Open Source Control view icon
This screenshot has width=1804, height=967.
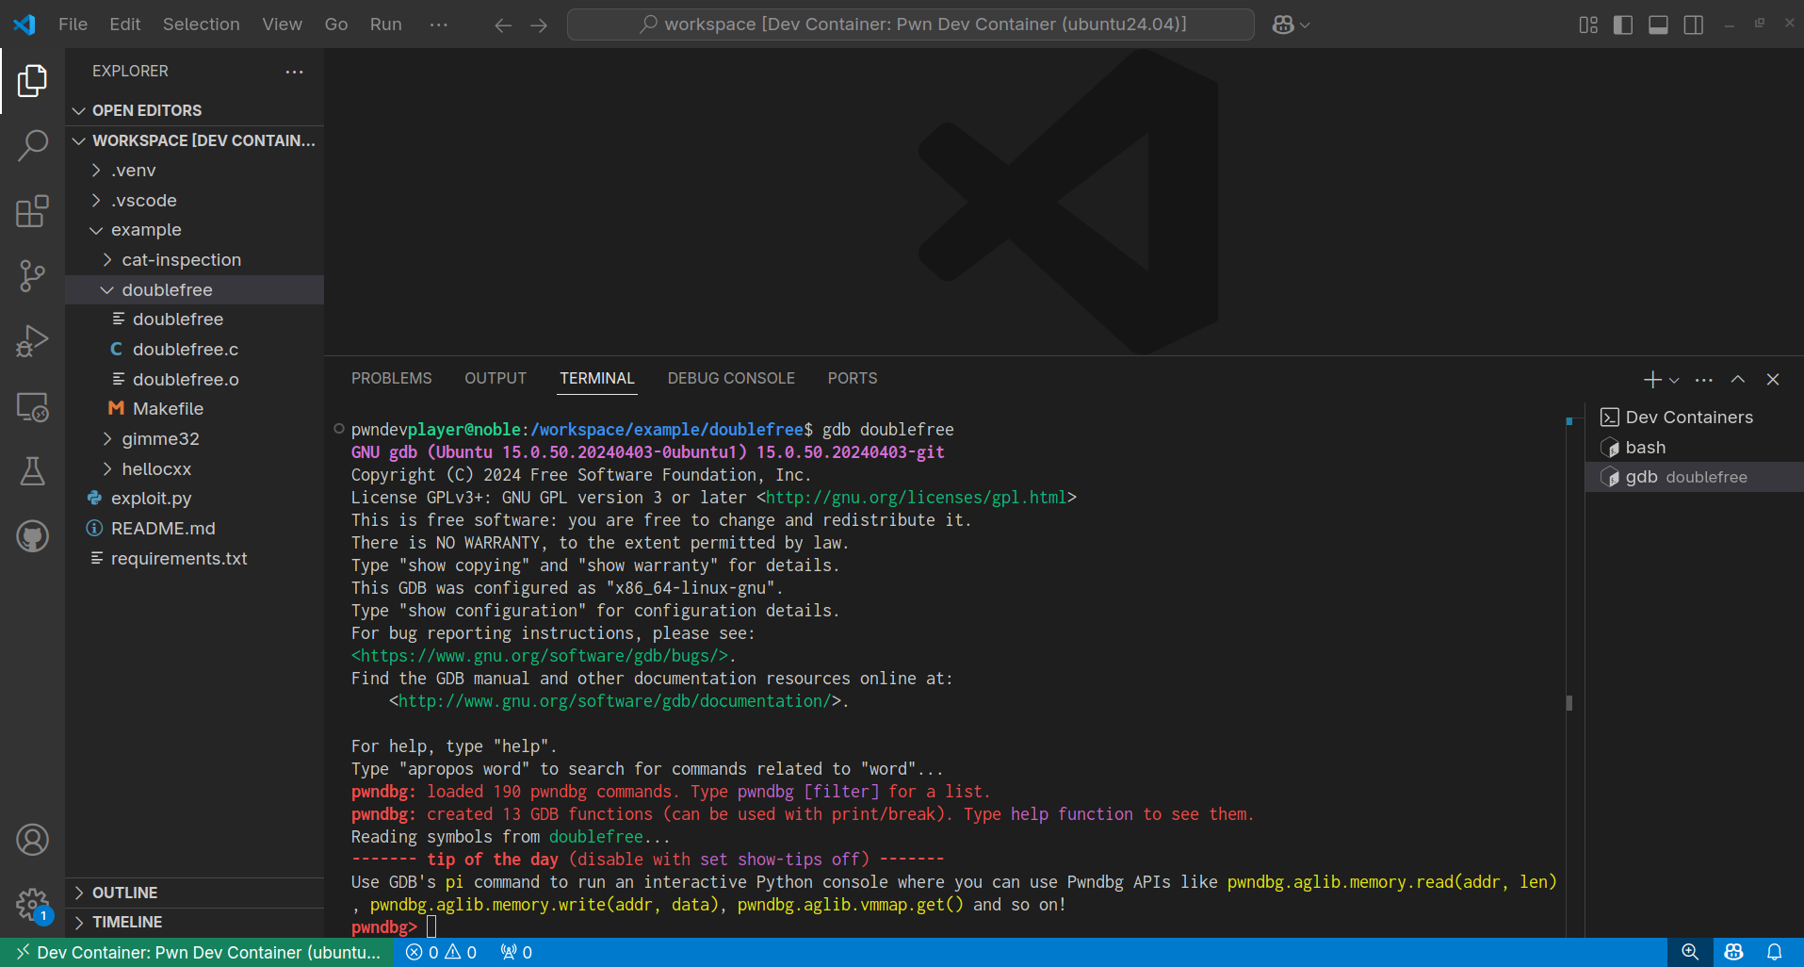(32, 276)
